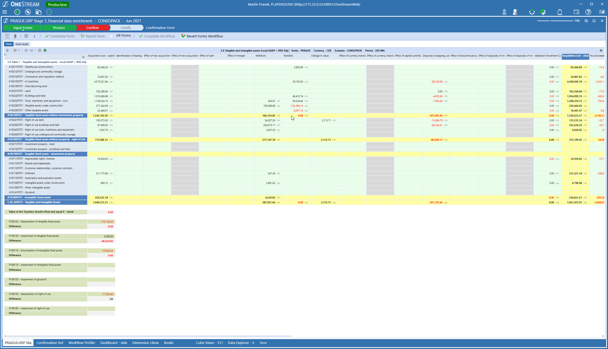Open the hamburger navigation menu

tap(5, 12)
